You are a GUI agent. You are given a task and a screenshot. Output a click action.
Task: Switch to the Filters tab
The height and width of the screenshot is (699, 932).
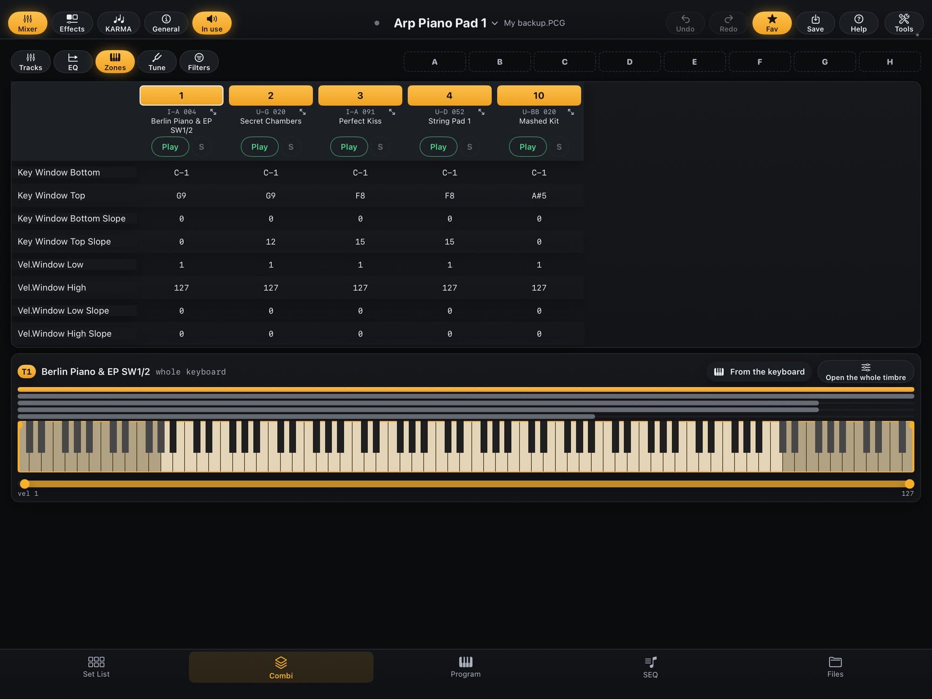point(199,62)
